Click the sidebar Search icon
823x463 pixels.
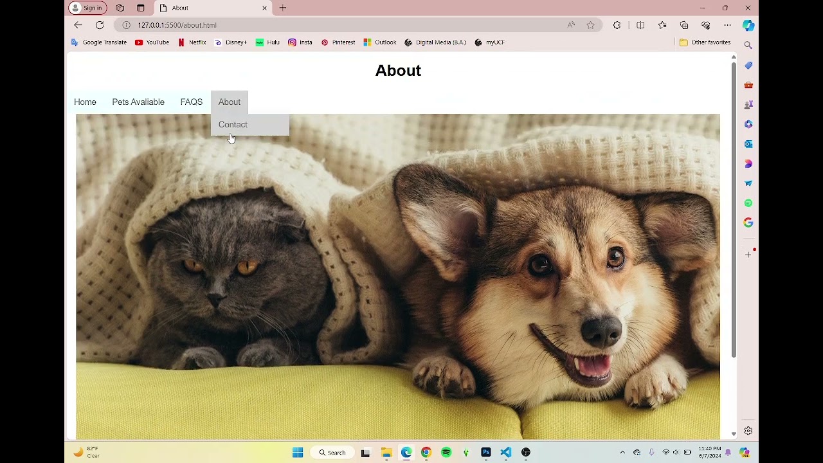coord(748,45)
